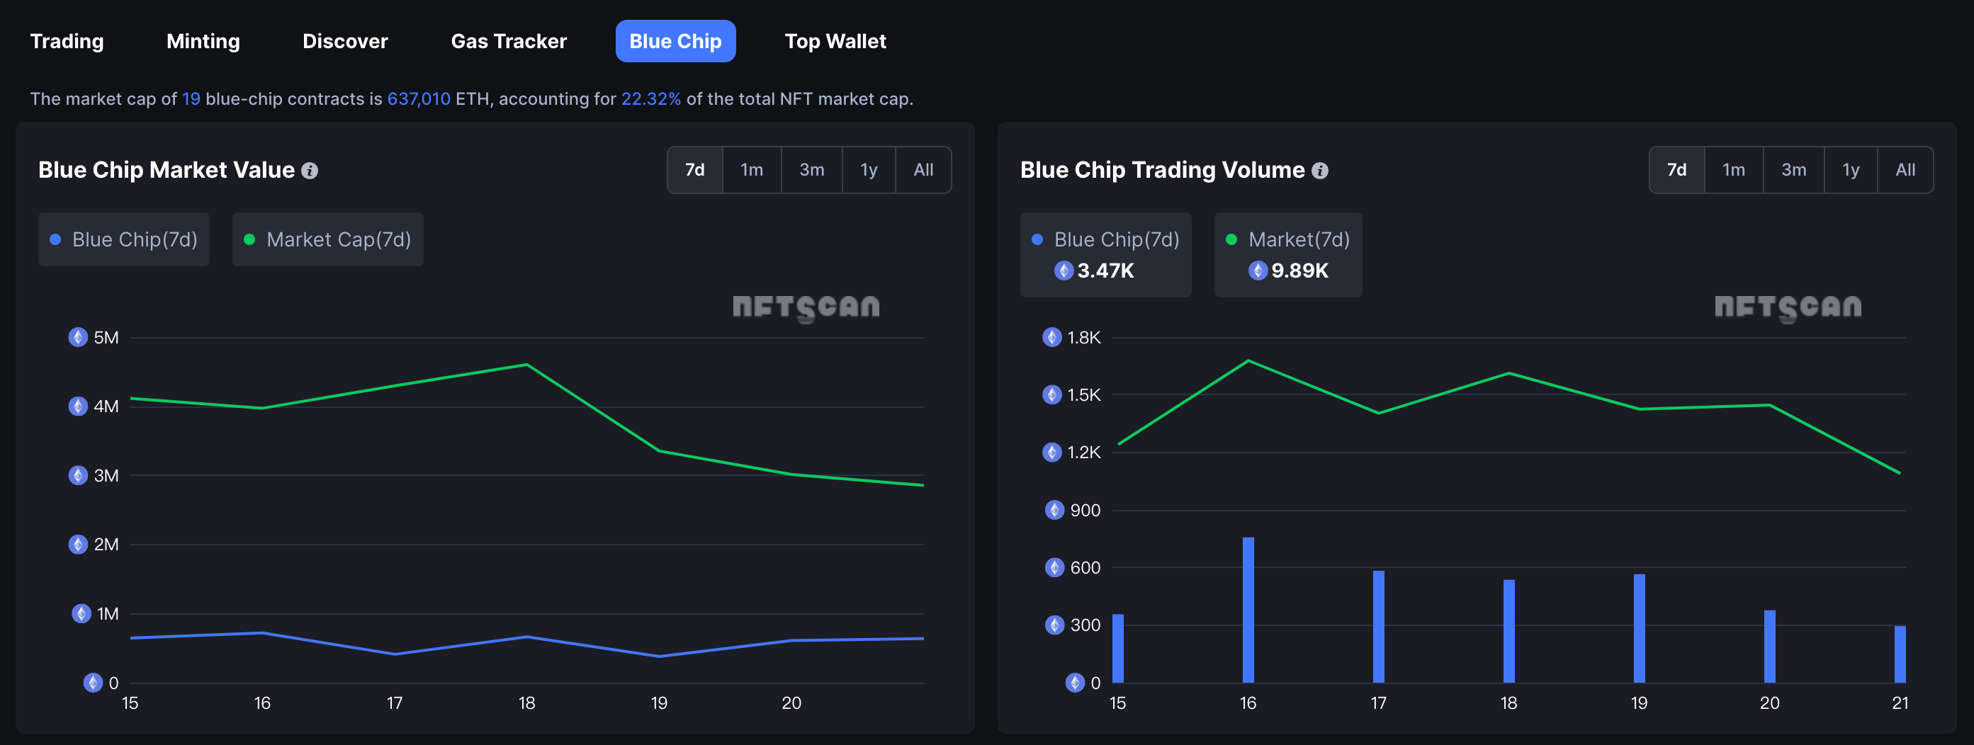
Task: Go to the Gas Tracker tab
Action: coord(509,41)
